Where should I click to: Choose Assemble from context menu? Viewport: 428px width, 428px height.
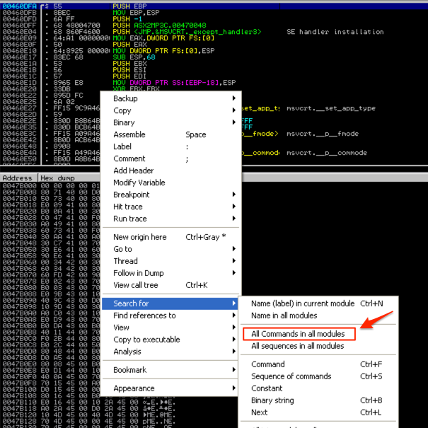(170, 134)
